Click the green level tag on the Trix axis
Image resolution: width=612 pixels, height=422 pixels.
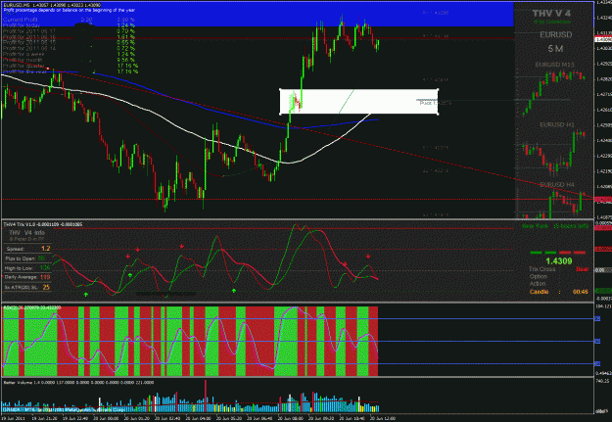(x=602, y=291)
